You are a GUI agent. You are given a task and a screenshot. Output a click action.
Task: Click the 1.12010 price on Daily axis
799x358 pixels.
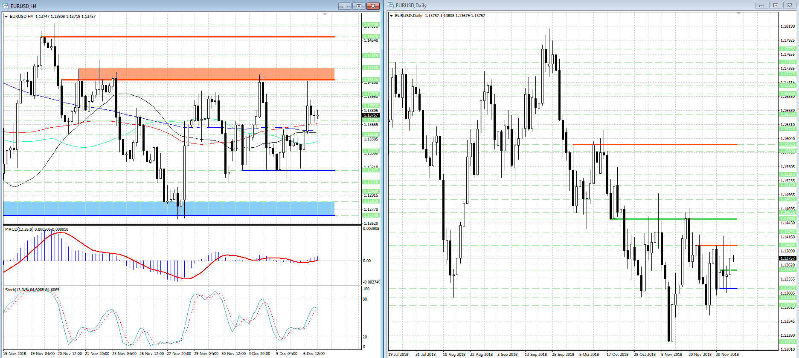pyautogui.click(x=788, y=349)
